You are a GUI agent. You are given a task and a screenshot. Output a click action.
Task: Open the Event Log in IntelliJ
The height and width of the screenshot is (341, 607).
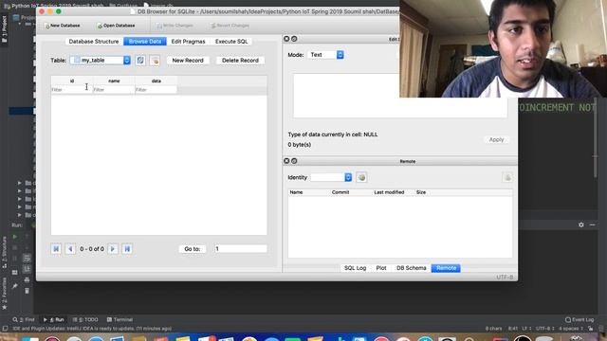pyautogui.click(x=579, y=320)
